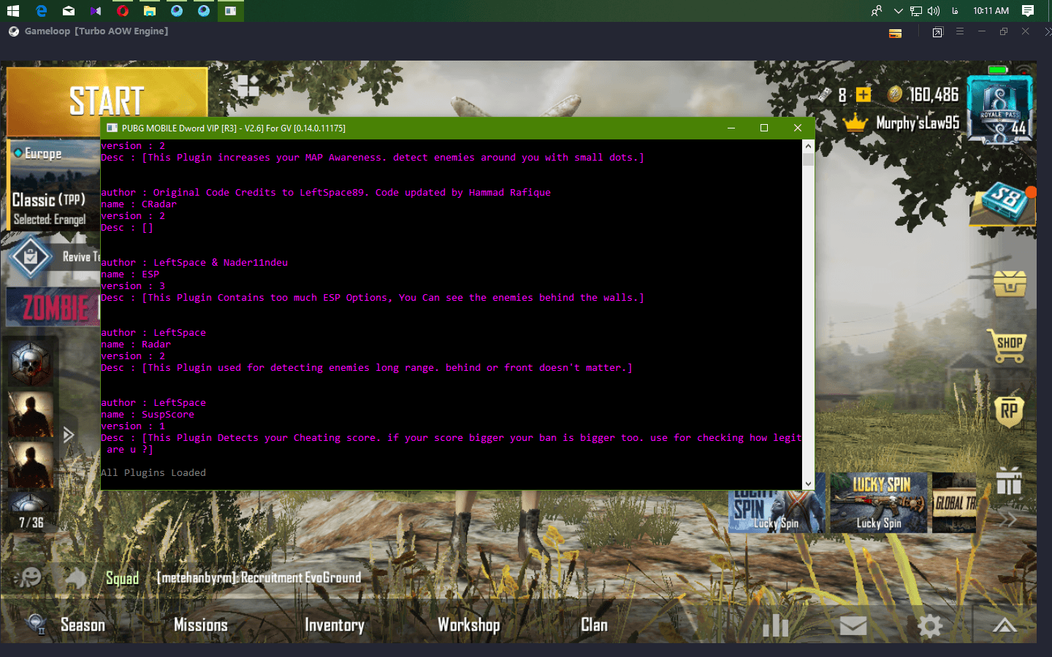Screen dimensions: 1052x657
Task: Open the People icon in the system tray
Action: (877, 11)
